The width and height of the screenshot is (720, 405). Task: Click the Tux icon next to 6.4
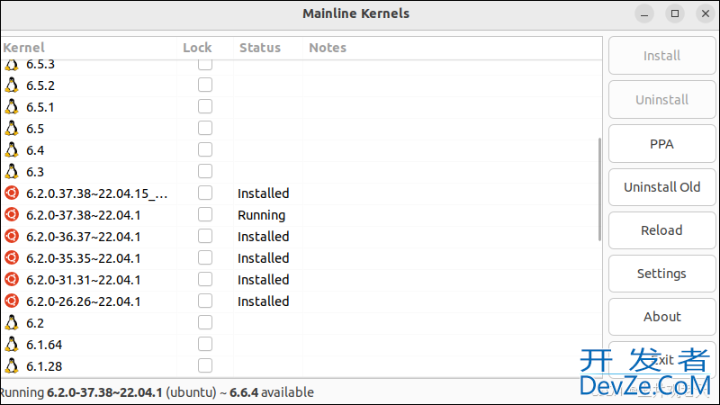pos(12,150)
